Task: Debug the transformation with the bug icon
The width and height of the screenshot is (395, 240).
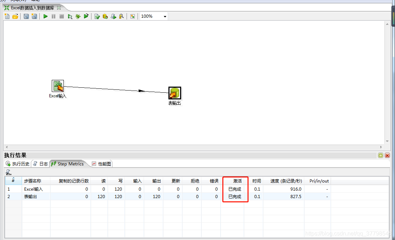Action: 78,16
